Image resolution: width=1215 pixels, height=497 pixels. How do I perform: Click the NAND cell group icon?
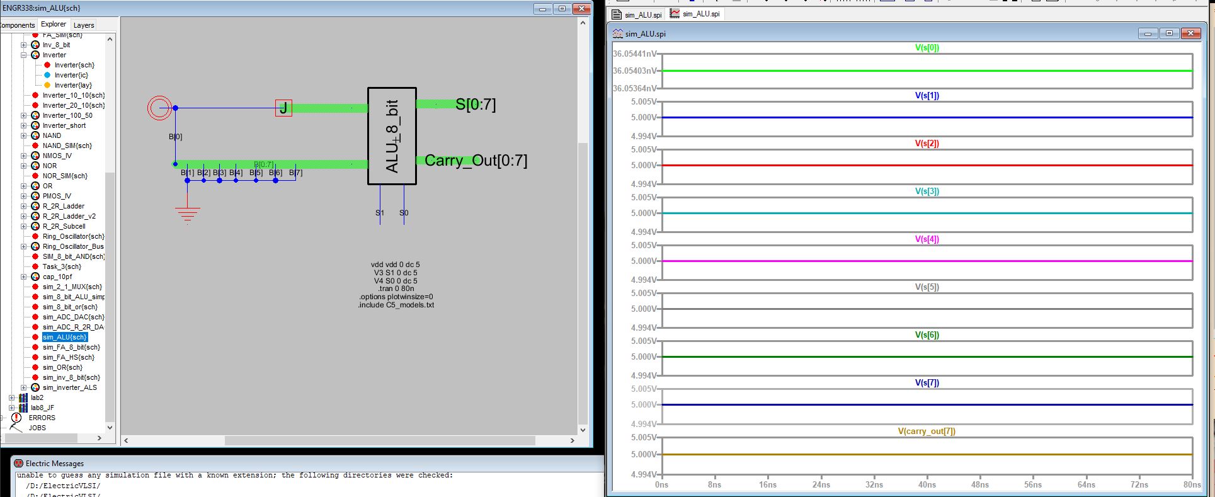[35, 135]
